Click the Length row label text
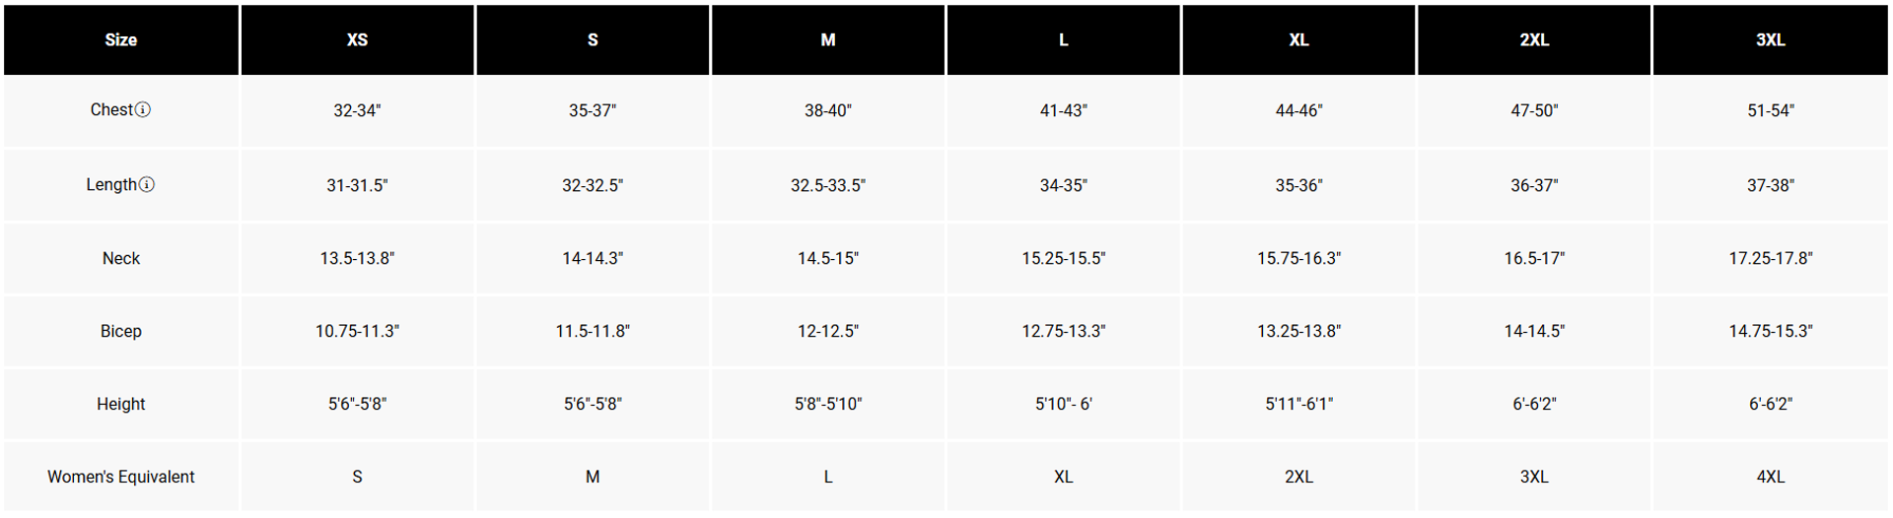1893x518 pixels. [111, 185]
